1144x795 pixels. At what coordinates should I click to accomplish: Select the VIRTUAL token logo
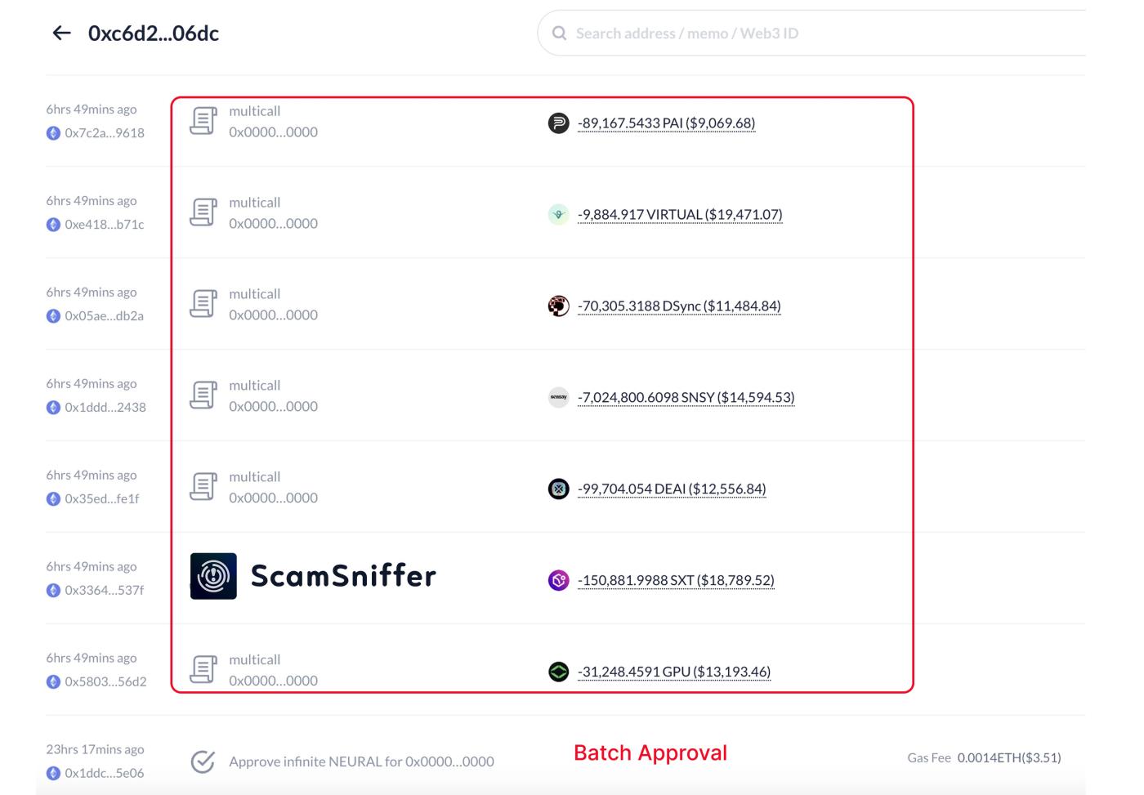click(x=558, y=215)
